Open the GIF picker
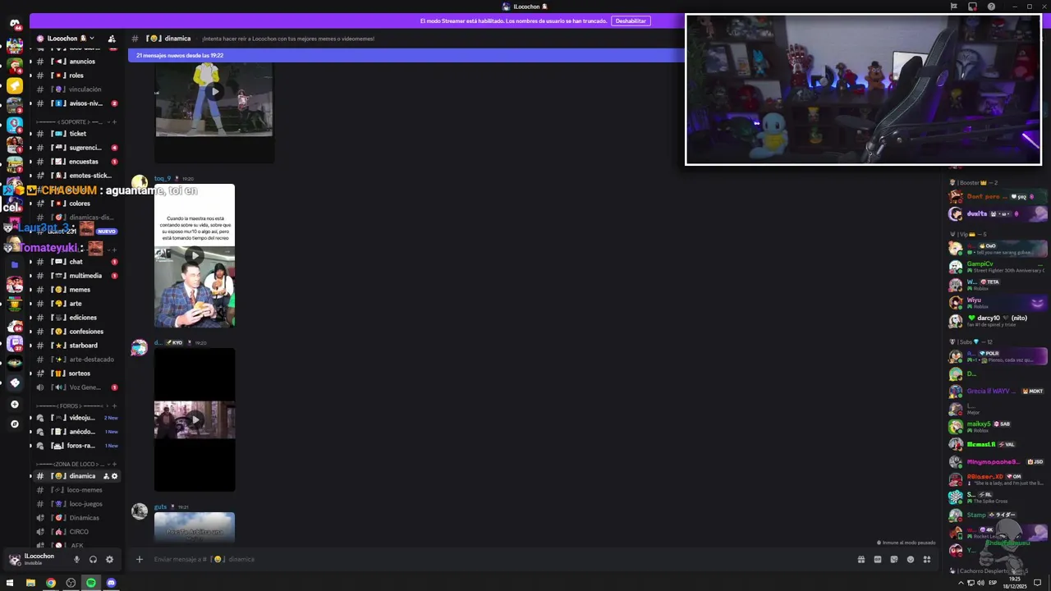Image resolution: width=1051 pixels, height=591 pixels. [877, 559]
